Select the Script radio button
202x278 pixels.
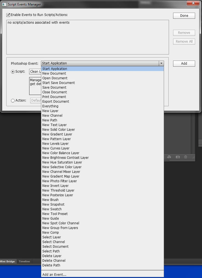coord(13,72)
